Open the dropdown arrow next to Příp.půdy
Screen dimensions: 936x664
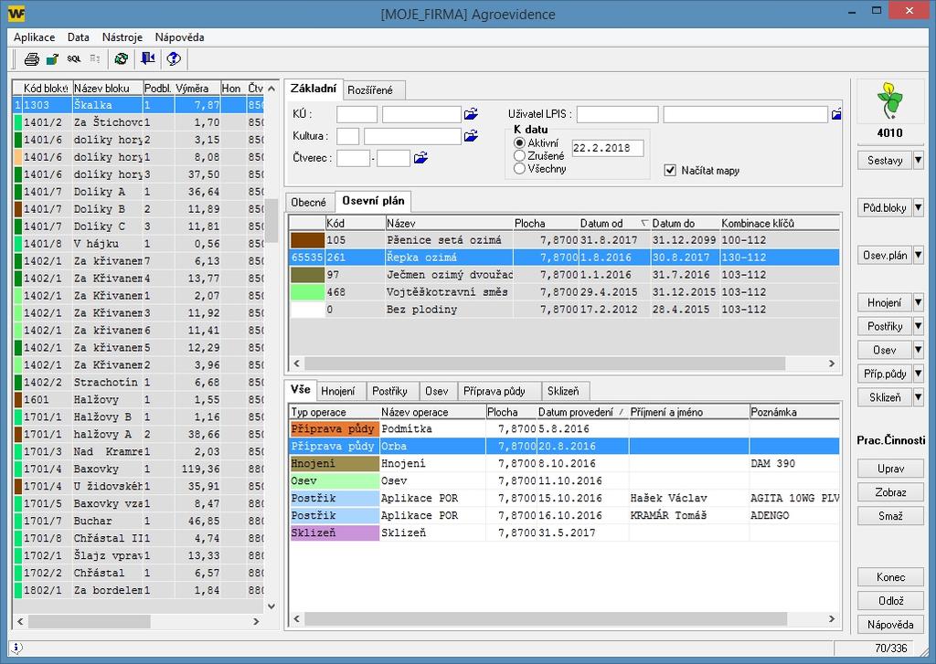pos(918,374)
